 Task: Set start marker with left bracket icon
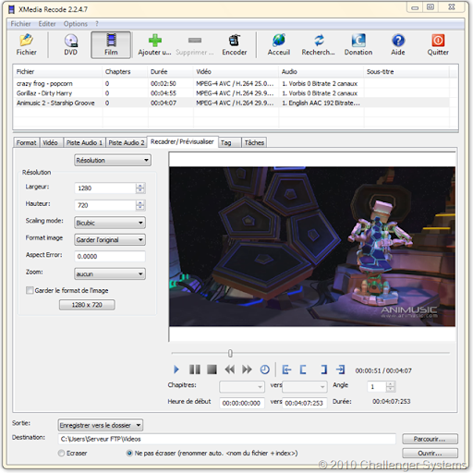303,370
